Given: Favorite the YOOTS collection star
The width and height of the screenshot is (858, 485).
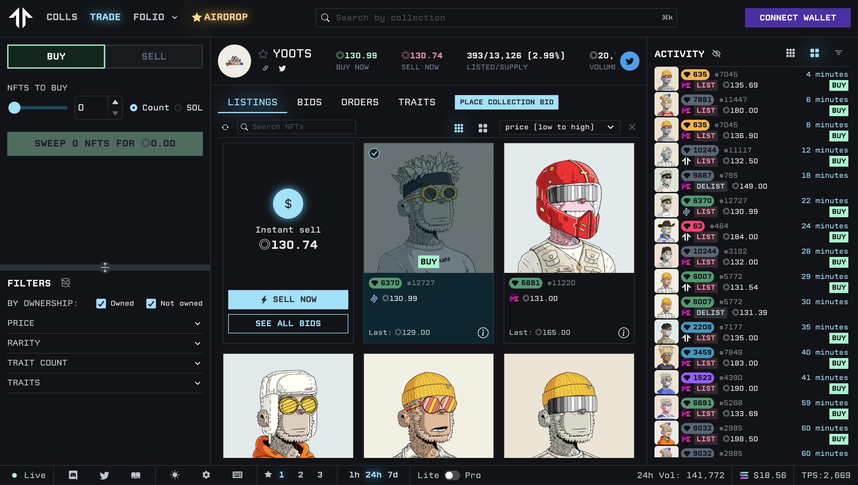Looking at the screenshot, I should (x=263, y=54).
